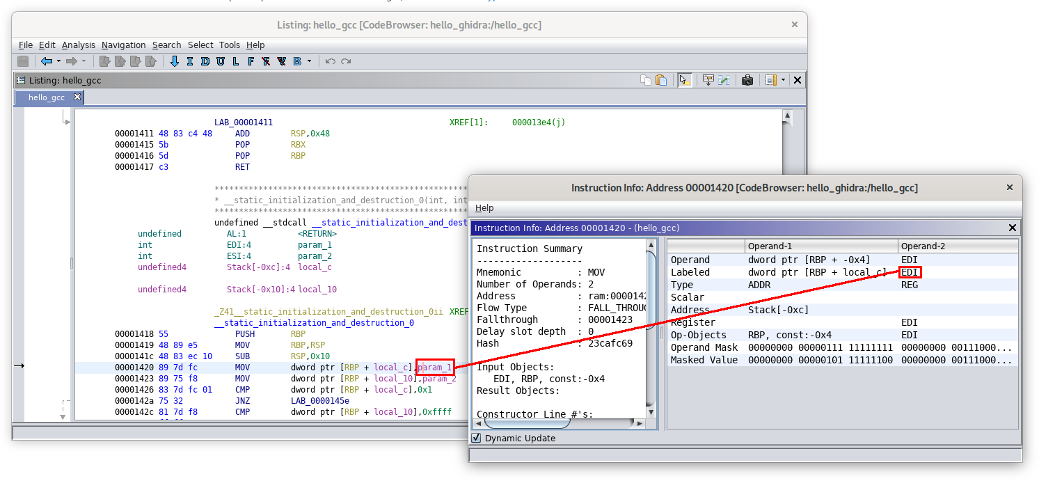The height and width of the screenshot is (481, 1039).
Task: Close the hello_gcc tab
Action: [x=77, y=97]
